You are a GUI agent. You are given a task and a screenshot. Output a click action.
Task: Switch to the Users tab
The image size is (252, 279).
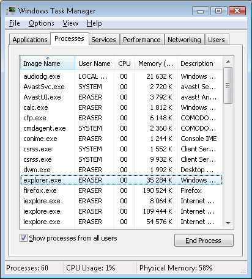pos(217,40)
